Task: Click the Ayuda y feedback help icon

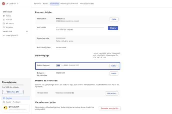Action: click(4, 102)
